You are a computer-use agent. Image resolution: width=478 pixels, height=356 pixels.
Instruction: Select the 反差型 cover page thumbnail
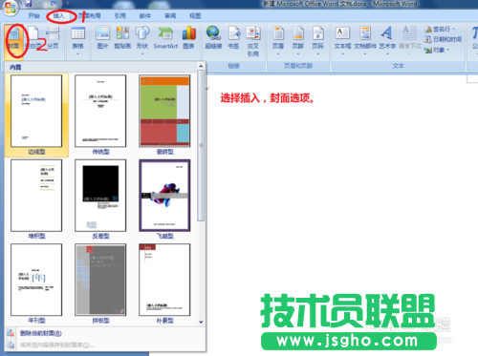(100, 196)
